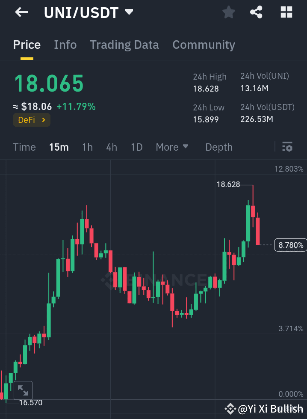Switch to the 1h timeframe
The height and width of the screenshot is (419, 307).
tap(87, 147)
